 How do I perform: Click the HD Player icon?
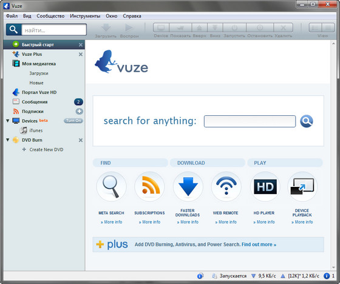265,186
